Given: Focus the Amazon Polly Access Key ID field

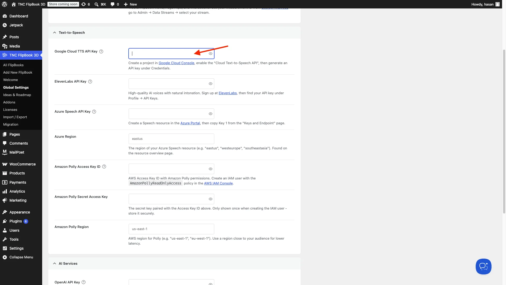Looking at the screenshot, I should [171, 169].
